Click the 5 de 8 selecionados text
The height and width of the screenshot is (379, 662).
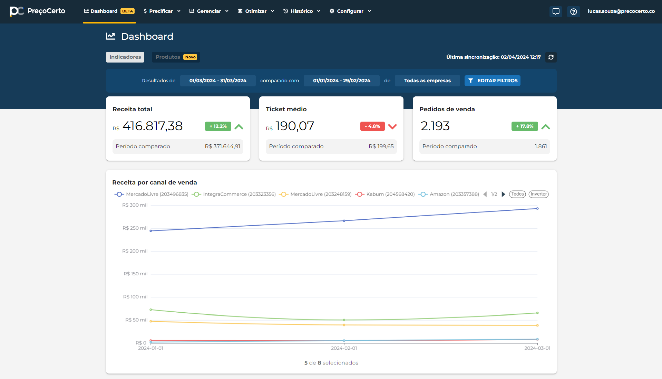coord(331,363)
